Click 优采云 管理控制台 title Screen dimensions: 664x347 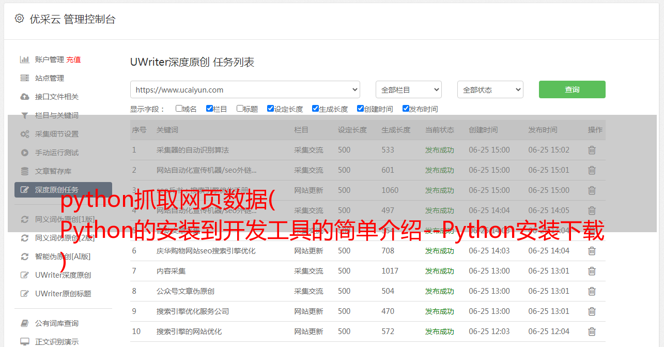[73, 19]
